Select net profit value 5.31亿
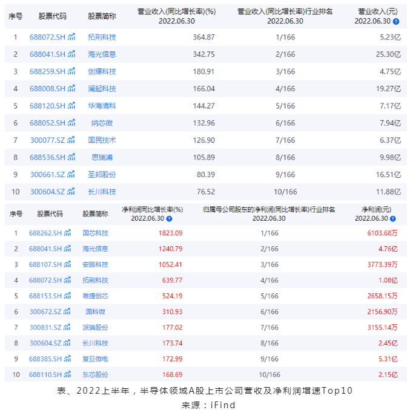 pos(388,359)
